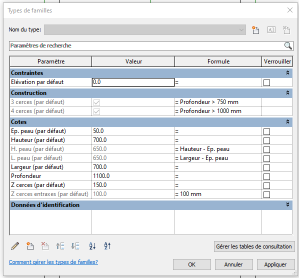Select the 'Profondeur' parameter name
The image size is (299, 278).
tap(26, 176)
